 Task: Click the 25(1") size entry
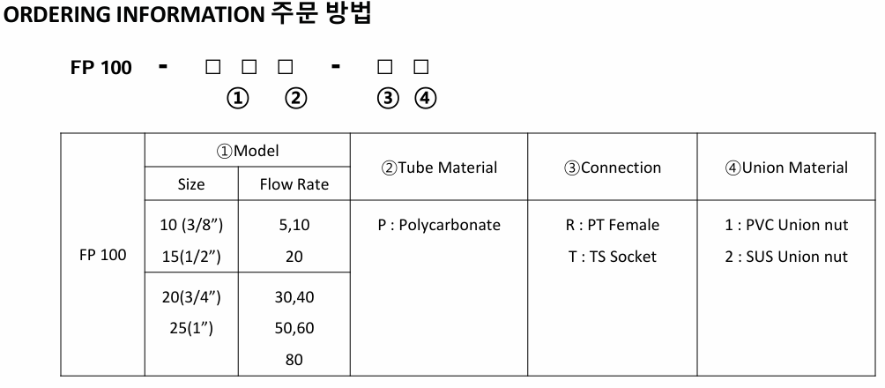[191, 327]
